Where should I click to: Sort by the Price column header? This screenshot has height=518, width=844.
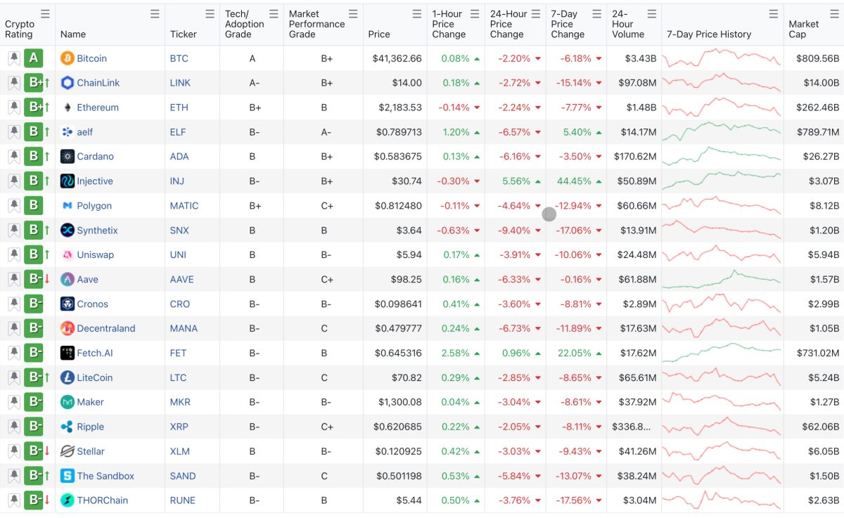(379, 34)
